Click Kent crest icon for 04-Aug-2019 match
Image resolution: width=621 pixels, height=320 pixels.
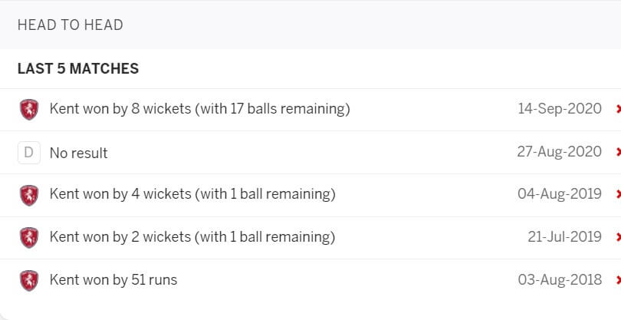pos(29,196)
